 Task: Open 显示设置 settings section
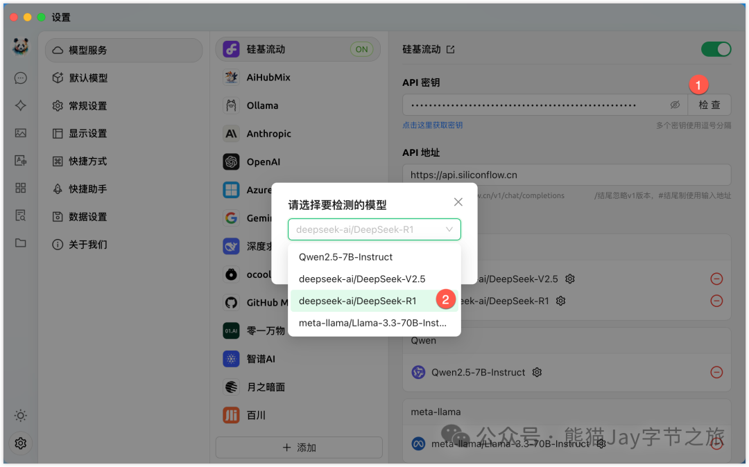point(124,134)
